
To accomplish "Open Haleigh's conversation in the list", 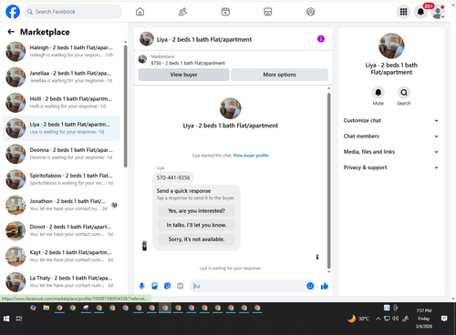I will click(61, 51).
